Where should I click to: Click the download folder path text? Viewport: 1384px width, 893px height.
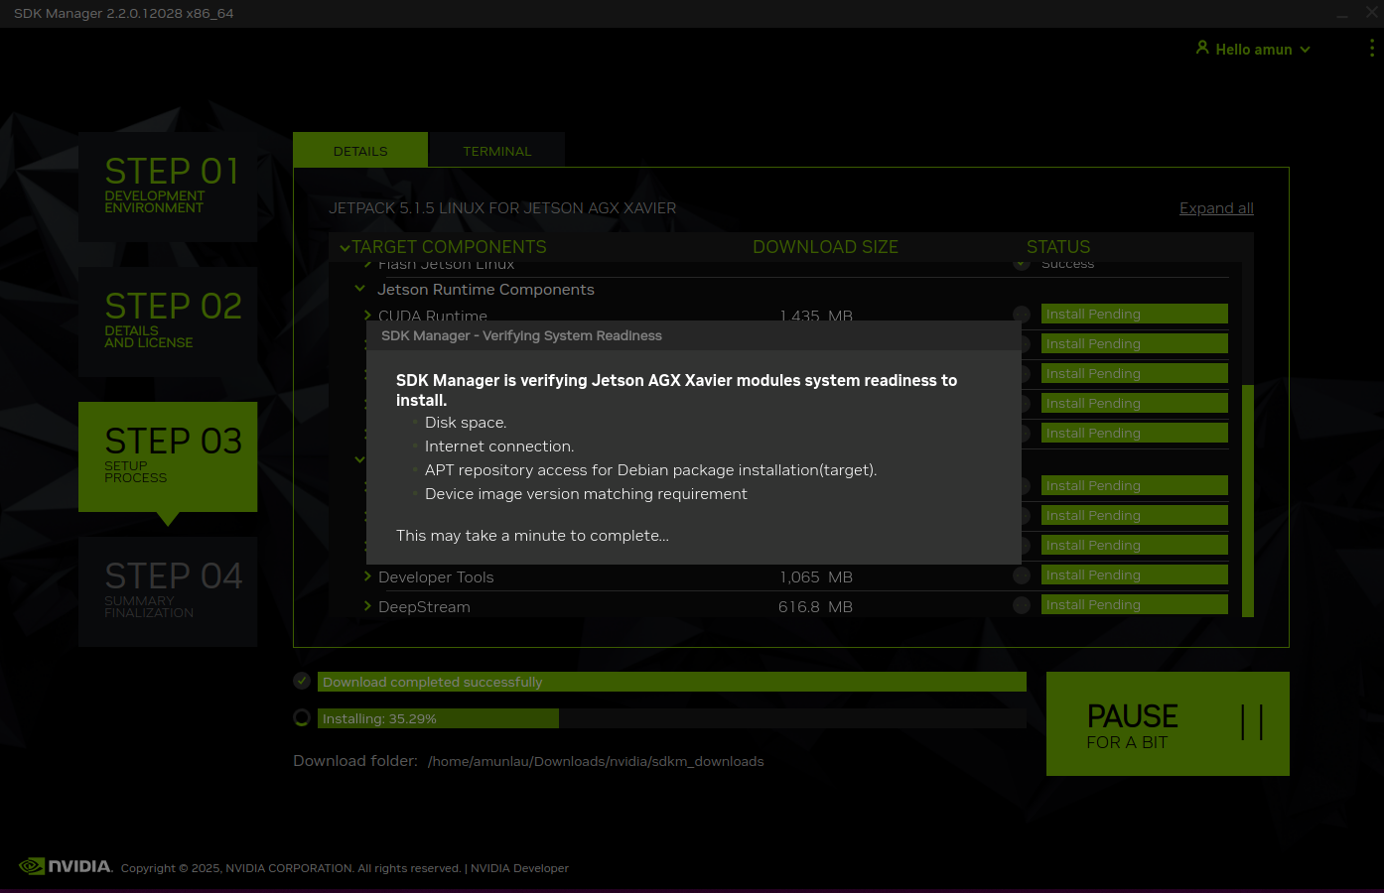[x=596, y=761]
